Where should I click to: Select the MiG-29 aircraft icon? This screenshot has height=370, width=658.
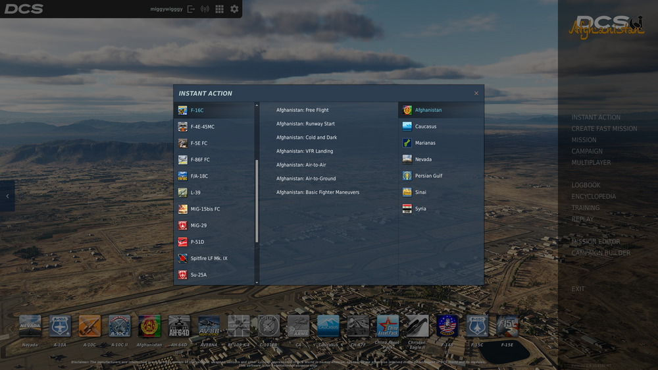click(182, 226)
